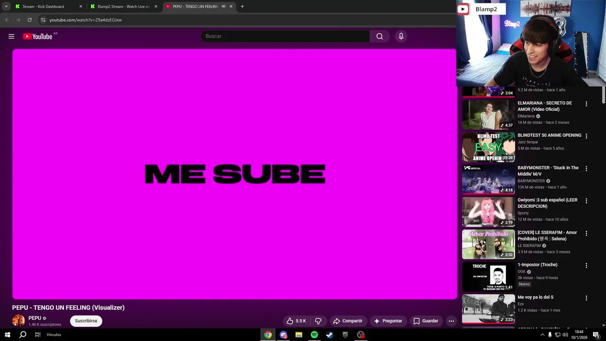Like the video with thumbs up
Image resolution: width=606 pixels, height=341 pixels.
296,321
